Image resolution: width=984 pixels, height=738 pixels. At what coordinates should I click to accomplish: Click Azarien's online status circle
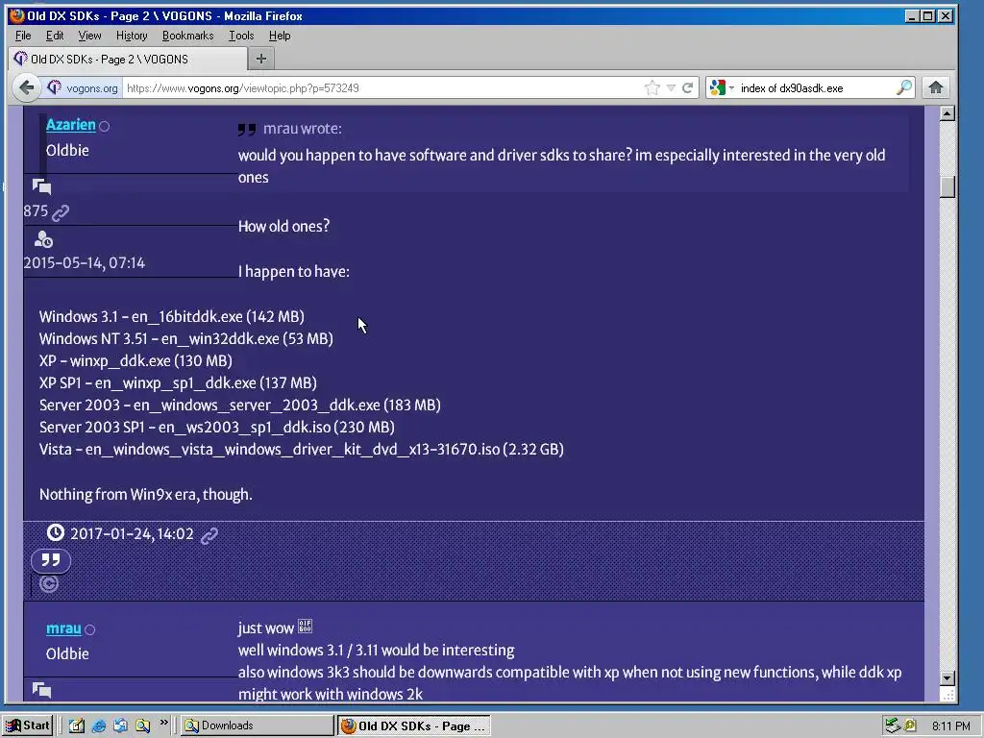pyautogui.click(x=104, y=126)
